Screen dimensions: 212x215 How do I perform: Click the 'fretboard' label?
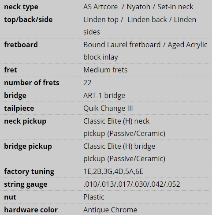21,45
